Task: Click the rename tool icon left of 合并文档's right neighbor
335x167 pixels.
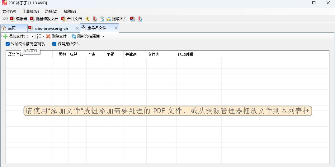Action: tap(88, 19)
